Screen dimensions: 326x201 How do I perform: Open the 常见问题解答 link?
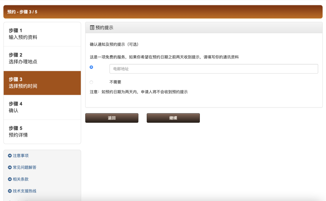[x=25, y=167]
